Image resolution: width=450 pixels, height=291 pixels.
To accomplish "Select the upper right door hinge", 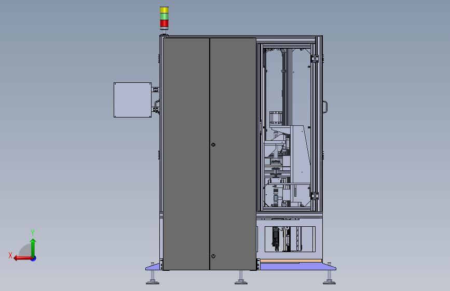I will 315,59.
